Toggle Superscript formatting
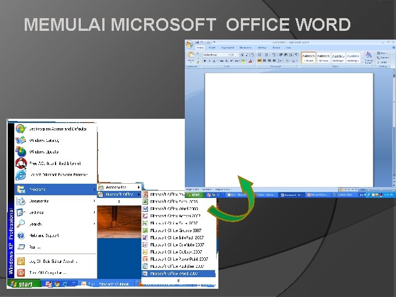 pyautogui.click(x=232, y=61)
